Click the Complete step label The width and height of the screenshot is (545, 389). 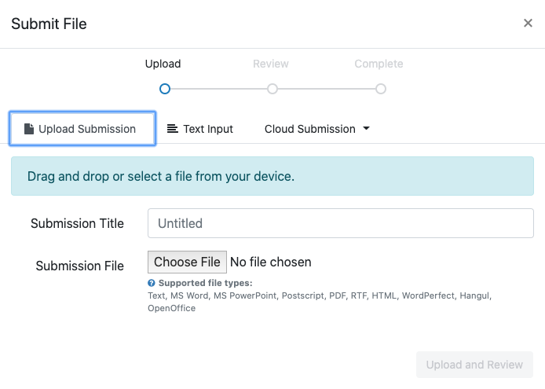(x=379, y=64)
